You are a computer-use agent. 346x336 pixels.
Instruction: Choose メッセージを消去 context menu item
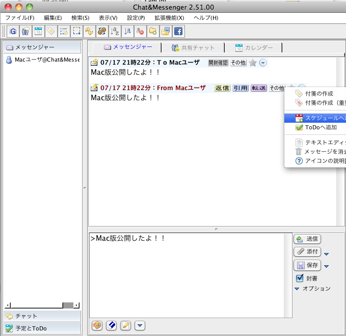tap(315, 152)
